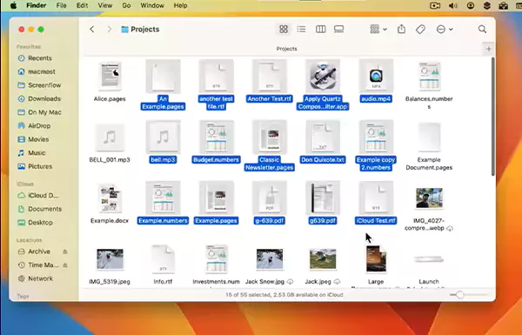Open iCloud Drive in sidebar
Viewport: 522px width, 335px height.
coord(43,196)
